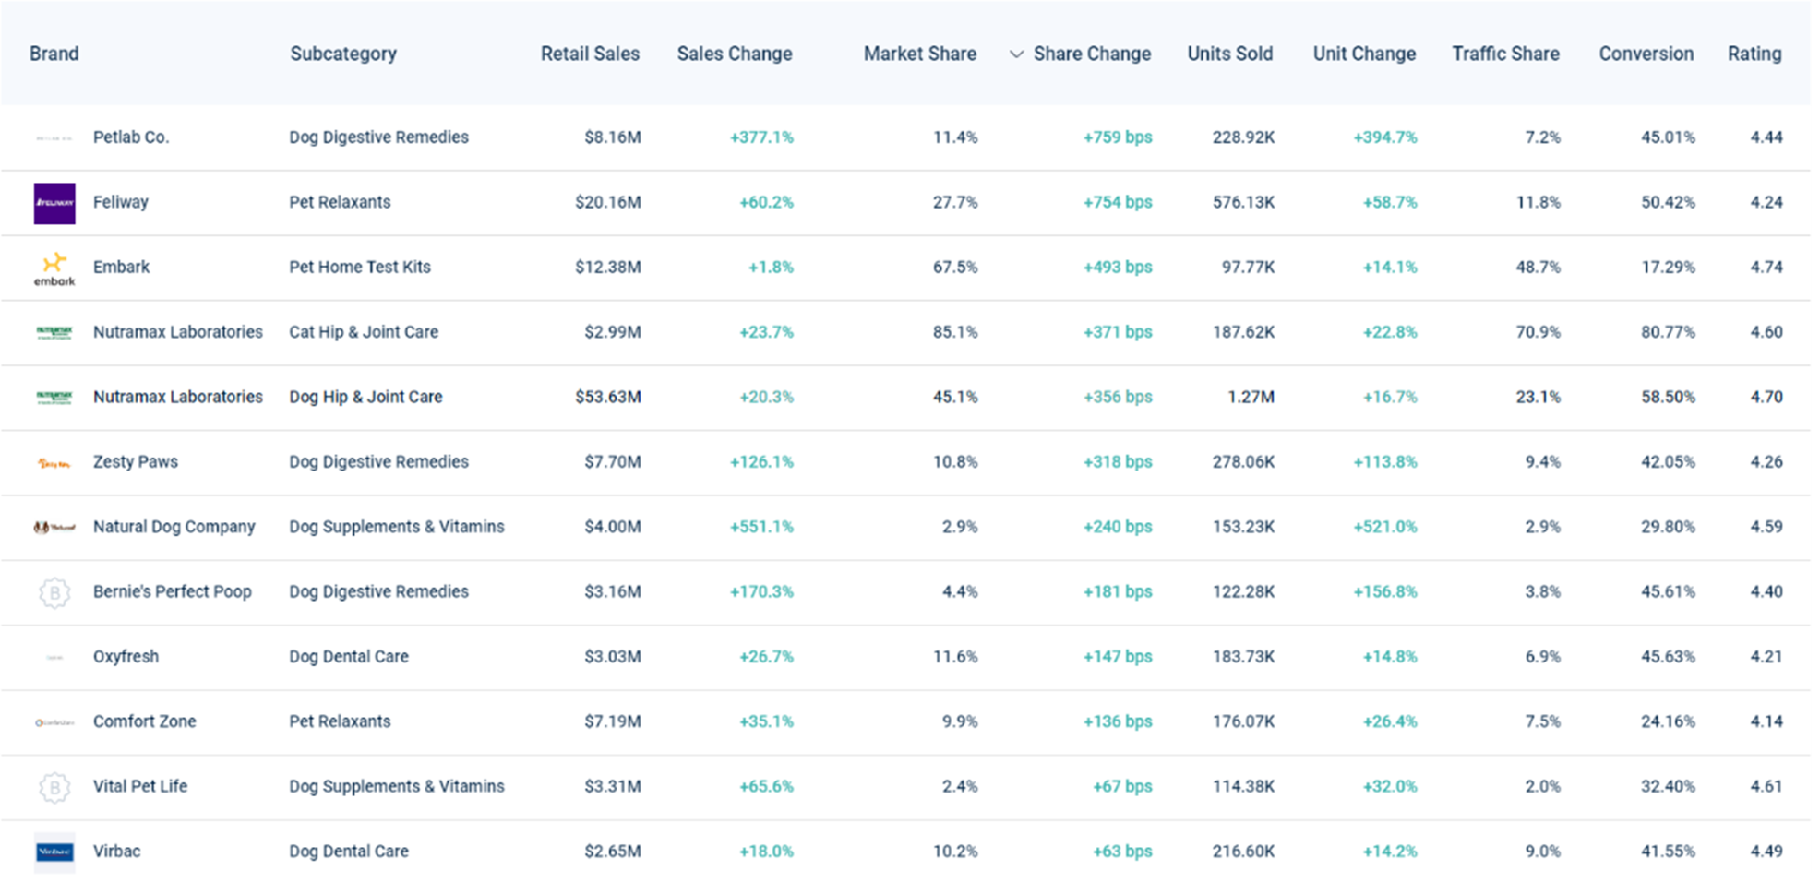Open the Bernie's Perfect Poop brand name
The width and height of the screenshot is (1820, 882).
[173, 591]
